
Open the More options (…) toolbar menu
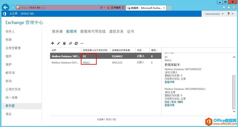(x=82, y=43)
